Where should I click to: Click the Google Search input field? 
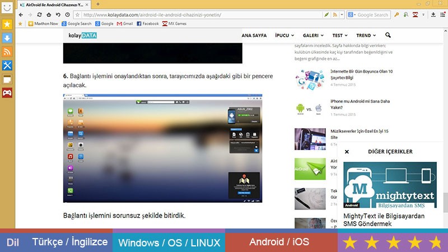point(373,15)
